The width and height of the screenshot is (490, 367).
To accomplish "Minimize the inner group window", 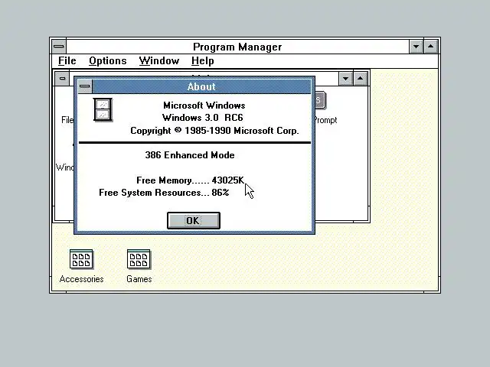I will tap(345, 79).
